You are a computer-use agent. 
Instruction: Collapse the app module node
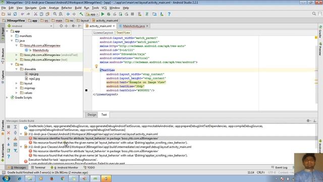pos(8,31)
